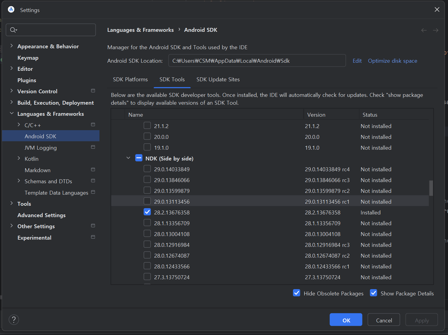Select the SDK Tools tab

point(172,79)
